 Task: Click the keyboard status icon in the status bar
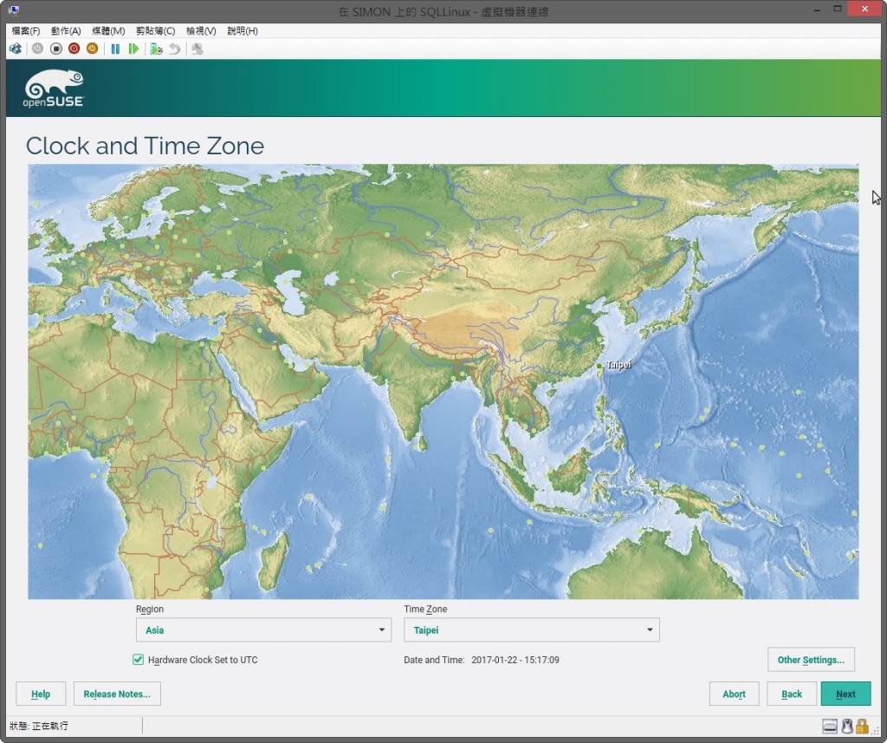point(830,726)
